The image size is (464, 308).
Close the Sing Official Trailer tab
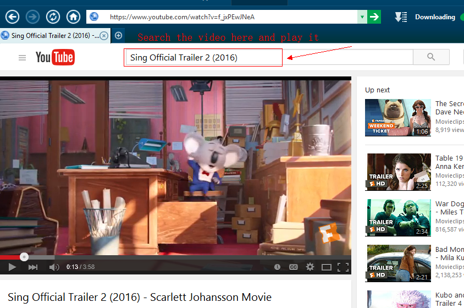(x=104, y=36)
